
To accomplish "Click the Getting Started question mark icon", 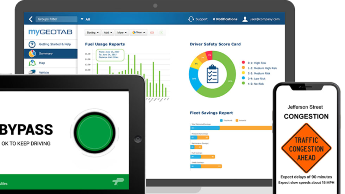I will 32,44.
